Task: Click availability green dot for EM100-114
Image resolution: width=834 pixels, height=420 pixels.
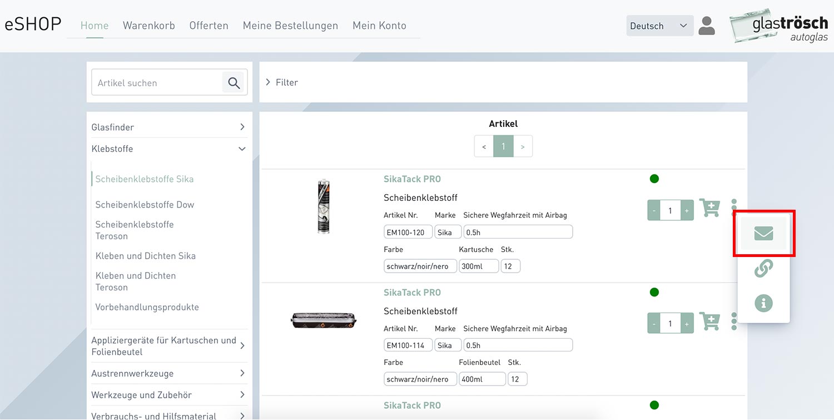Action: pyautogui.click(x=654, y=292)
